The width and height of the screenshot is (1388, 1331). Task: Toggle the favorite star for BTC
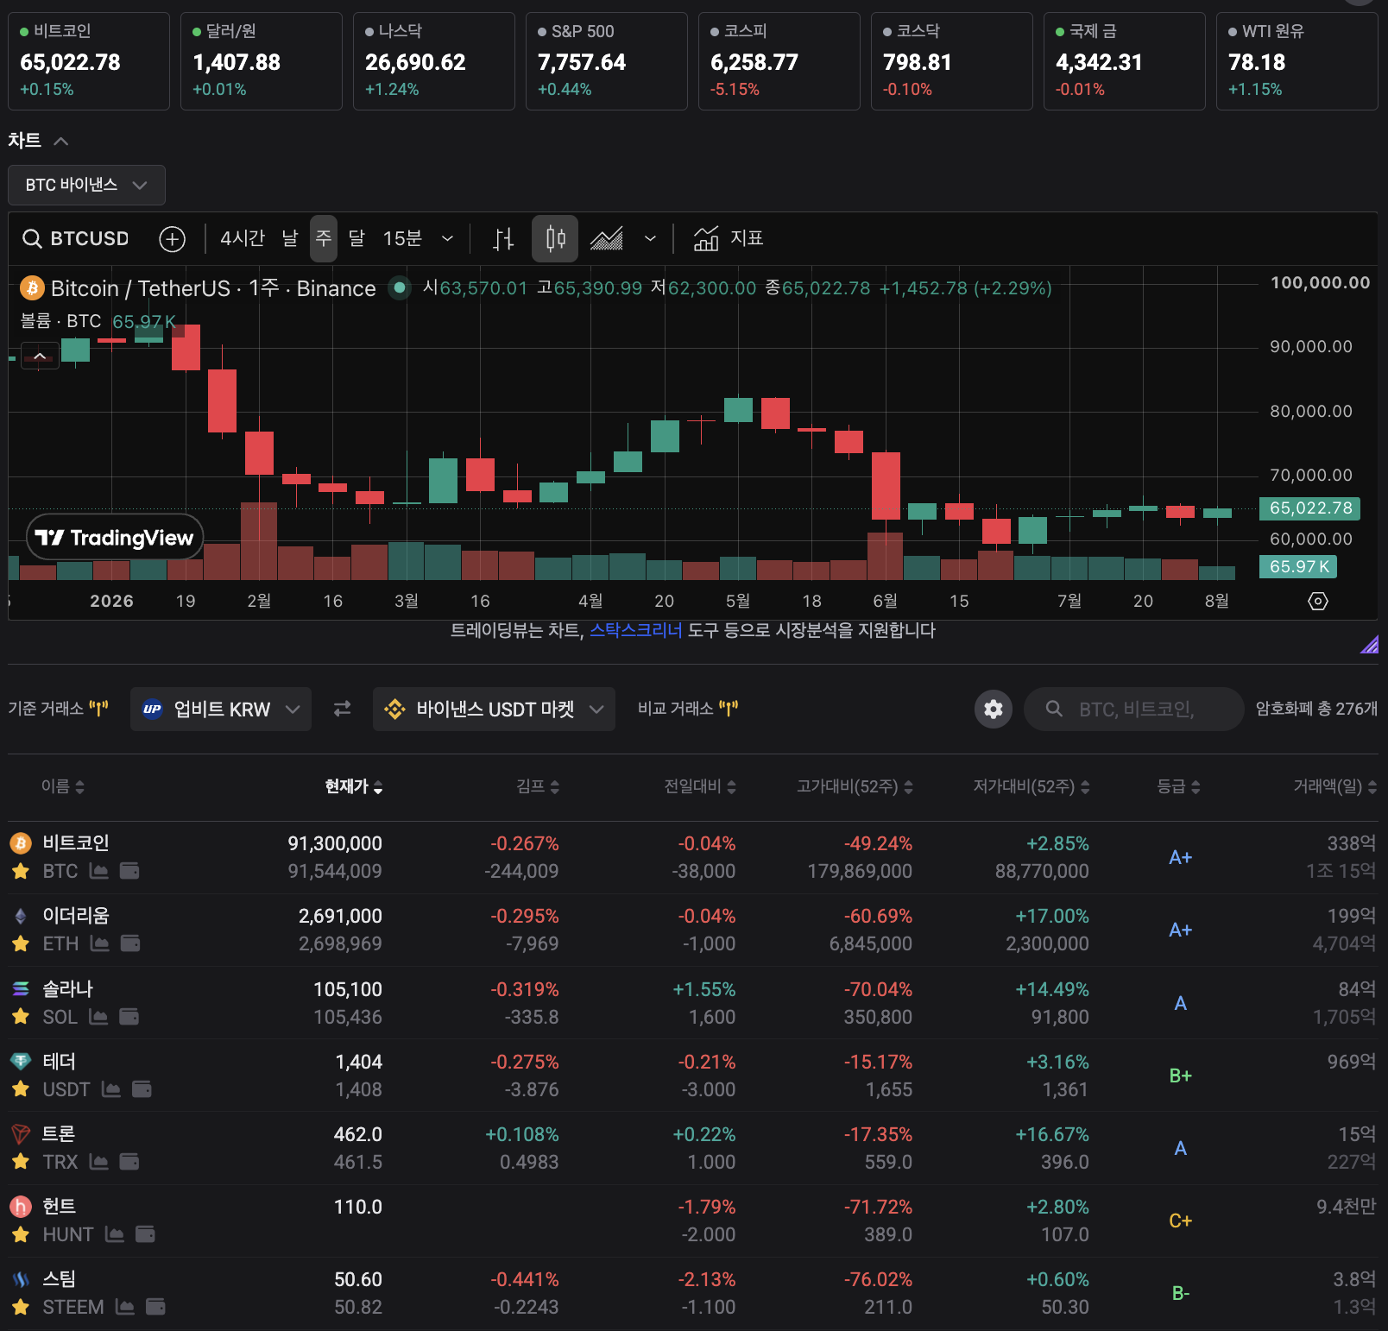pos(21,871)
